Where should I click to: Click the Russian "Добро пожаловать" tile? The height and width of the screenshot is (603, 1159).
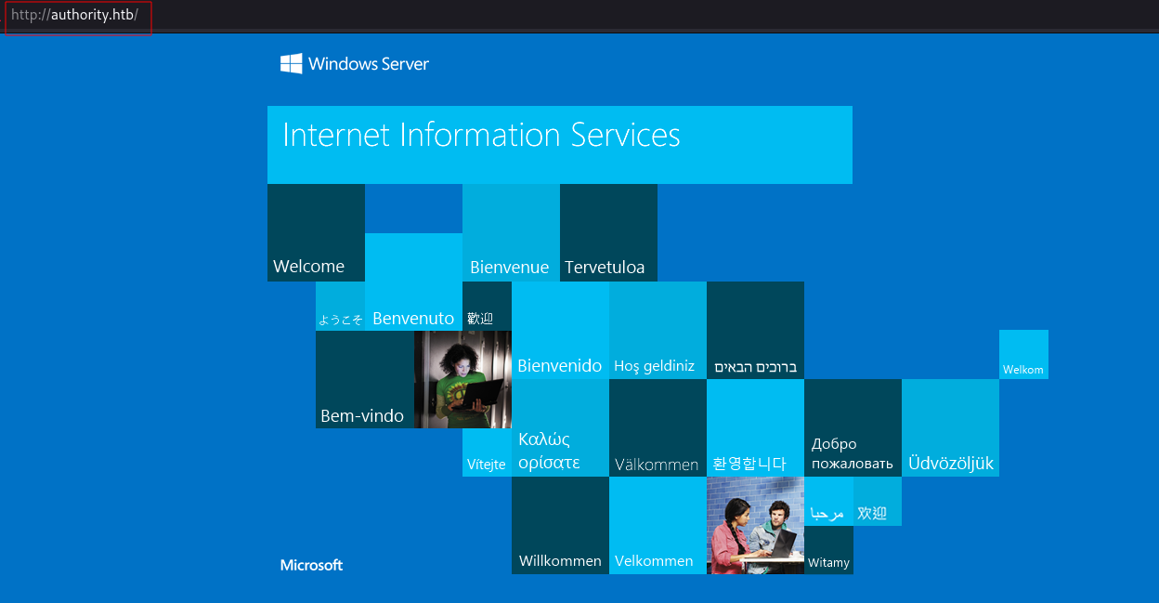[853, 427]
